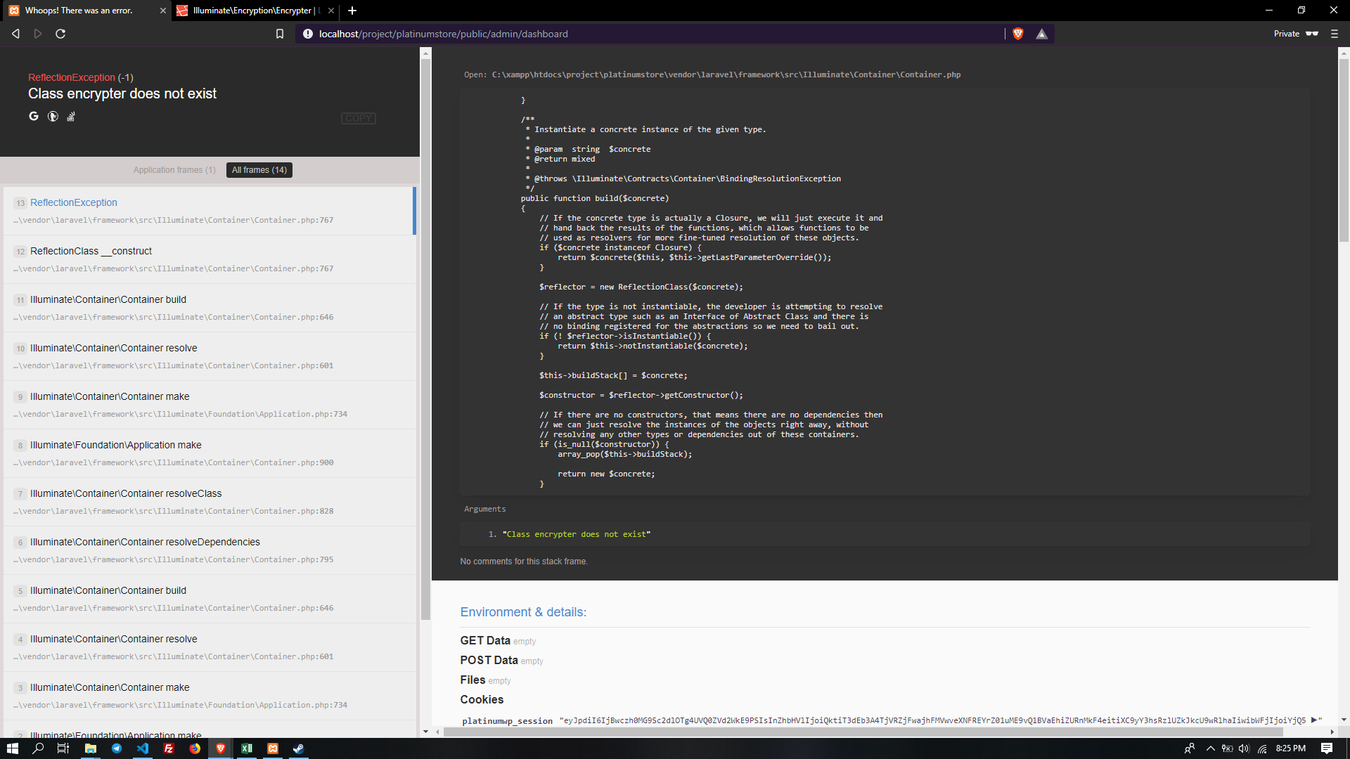Viewport: 1350px width, 759px height.
Task: Click the volume icon in the system tray
Action: coord(1244,748)
